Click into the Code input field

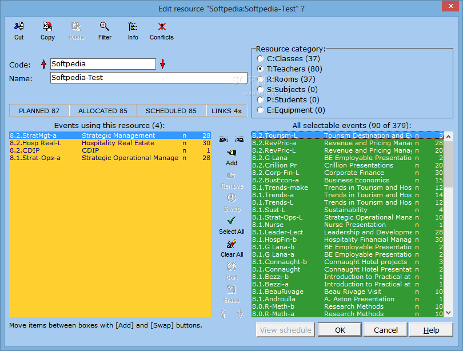(x=103, y=64)
